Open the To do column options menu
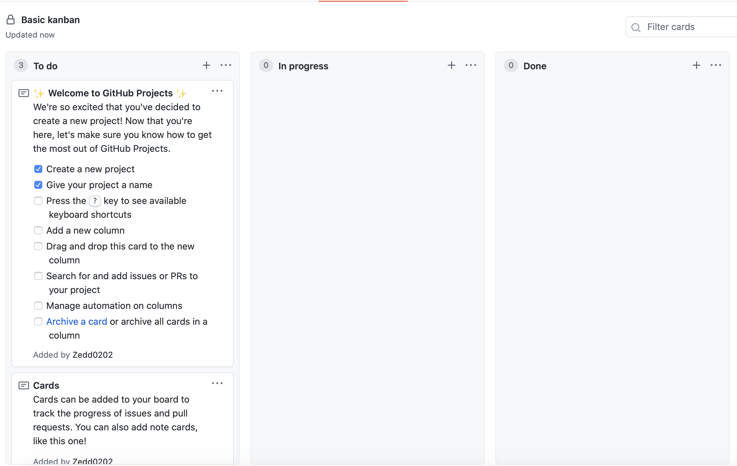 pos(226,65)
